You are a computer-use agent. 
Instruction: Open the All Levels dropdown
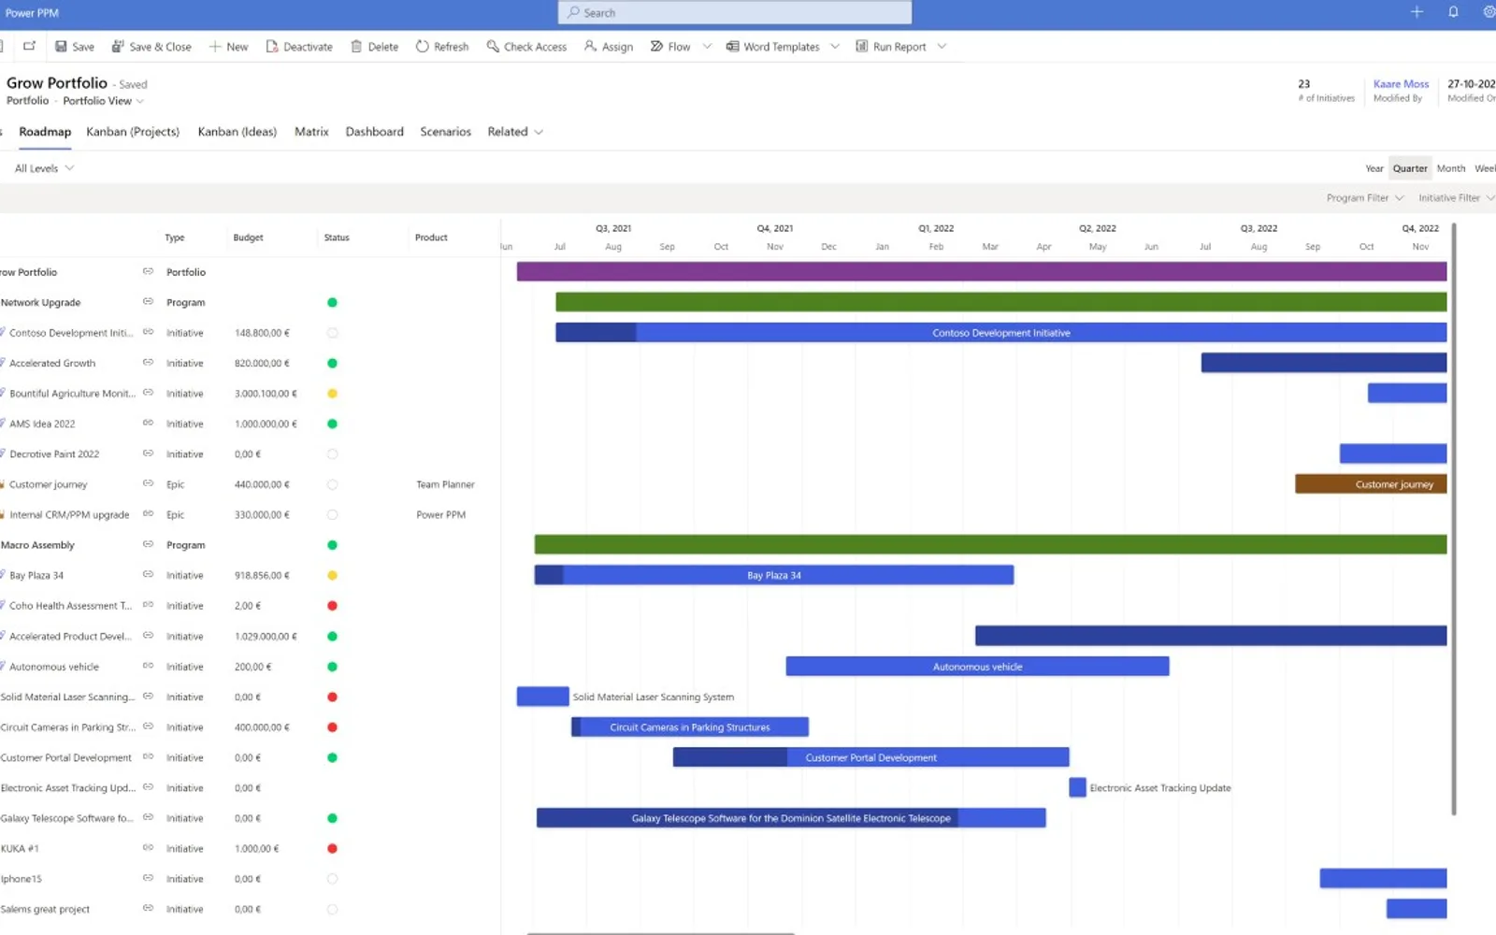point(44,168)
